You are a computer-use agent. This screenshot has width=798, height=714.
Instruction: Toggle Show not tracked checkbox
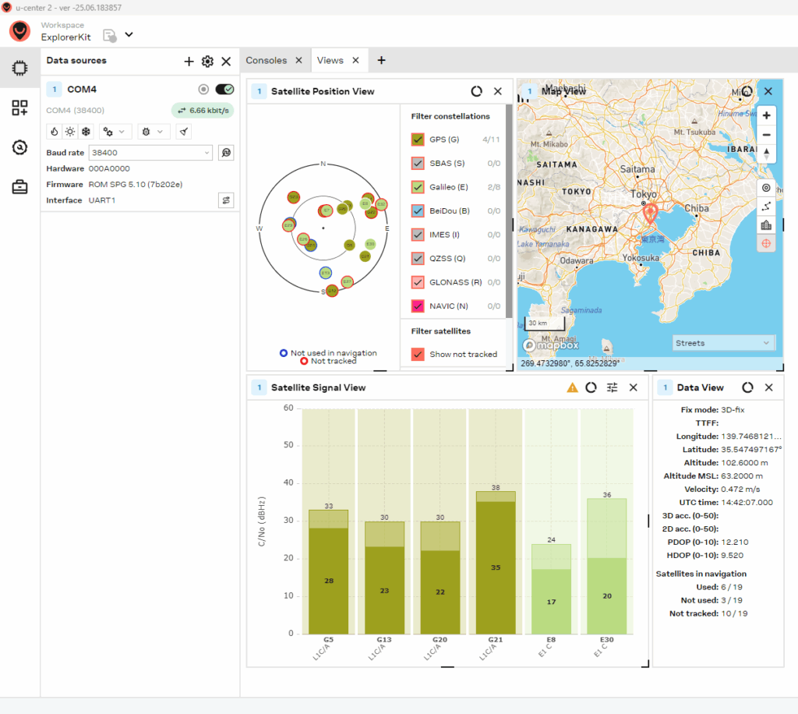(x=418, y=354)
